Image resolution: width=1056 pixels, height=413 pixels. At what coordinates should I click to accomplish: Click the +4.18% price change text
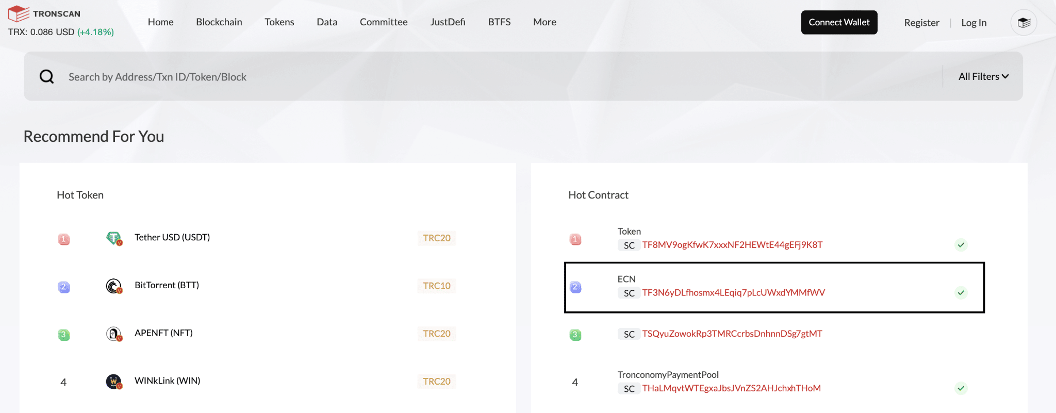pyautogui.click(x=95, y=32)
